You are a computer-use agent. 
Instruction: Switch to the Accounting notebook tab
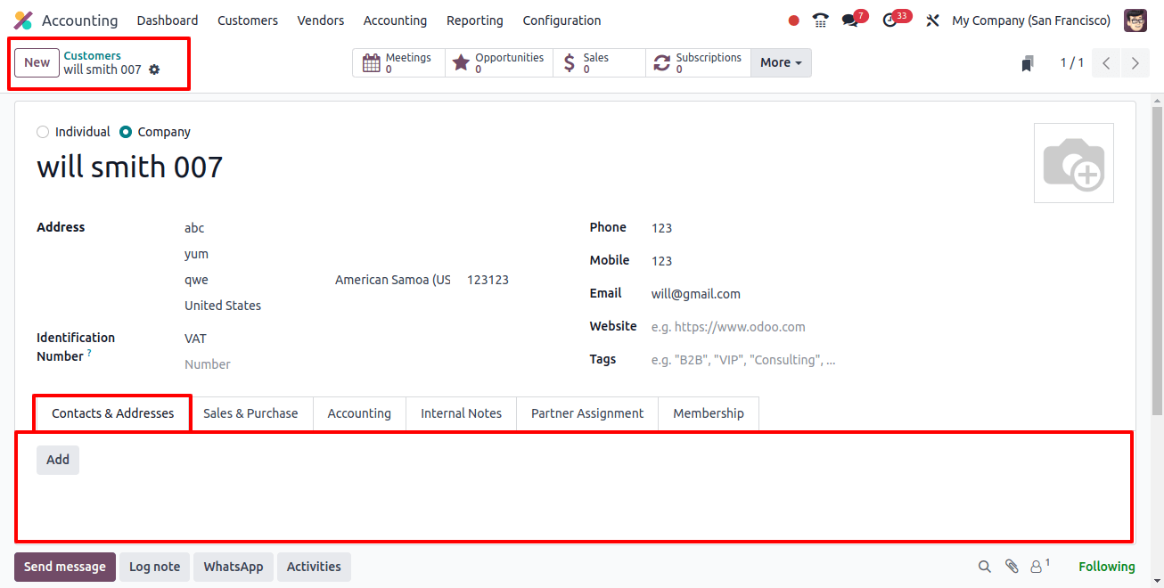pyautogui.click(x=359, y=413)
